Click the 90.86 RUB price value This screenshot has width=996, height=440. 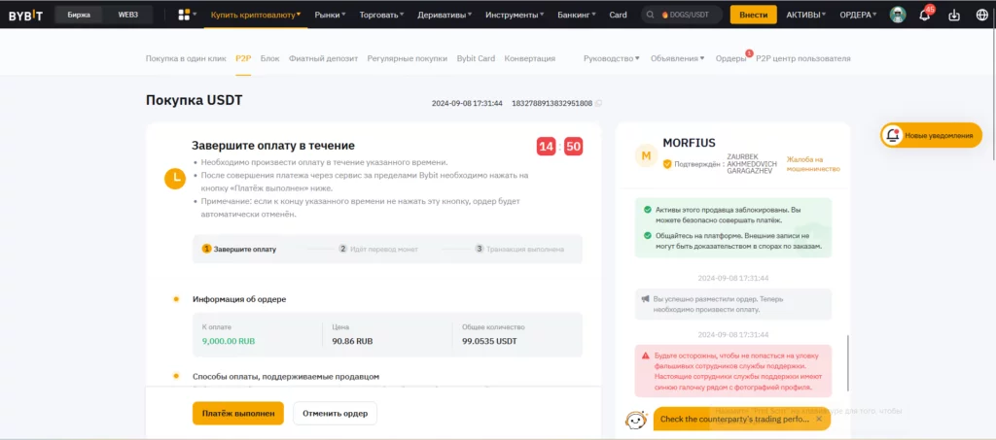coord(352,341)
